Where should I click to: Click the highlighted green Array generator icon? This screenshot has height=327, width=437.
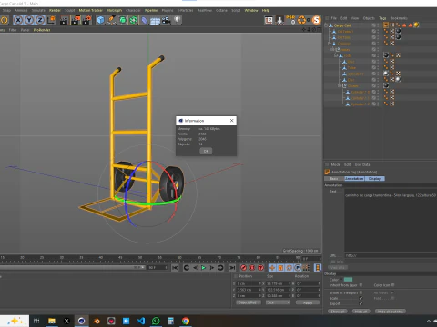tap(133, 20)
